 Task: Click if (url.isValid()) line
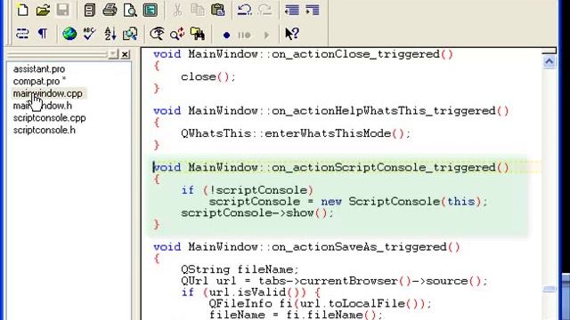pos(251,292)
